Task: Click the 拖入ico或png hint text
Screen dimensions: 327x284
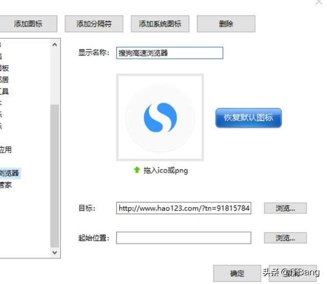Action: [x=166, y=170]
